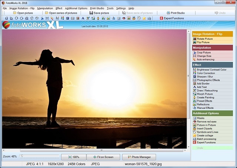This screenshot has height=168, width=237.
Task: Click the woman-591576_1920.jpg filename in the status bar
Action: 143,164
